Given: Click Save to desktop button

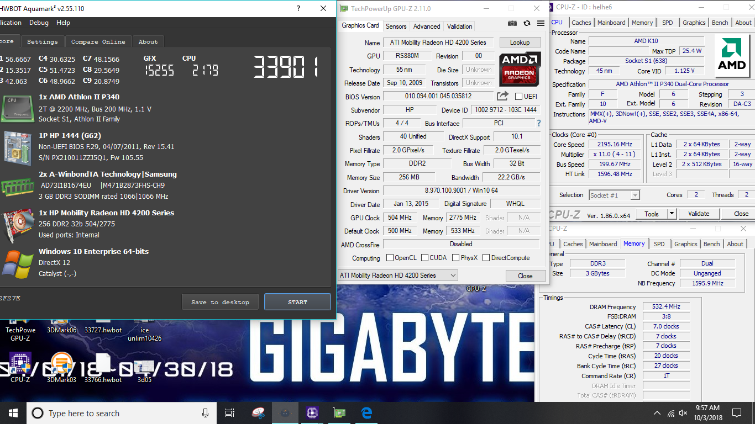Looking at the screenshot, I should click(x=220, y=302).
